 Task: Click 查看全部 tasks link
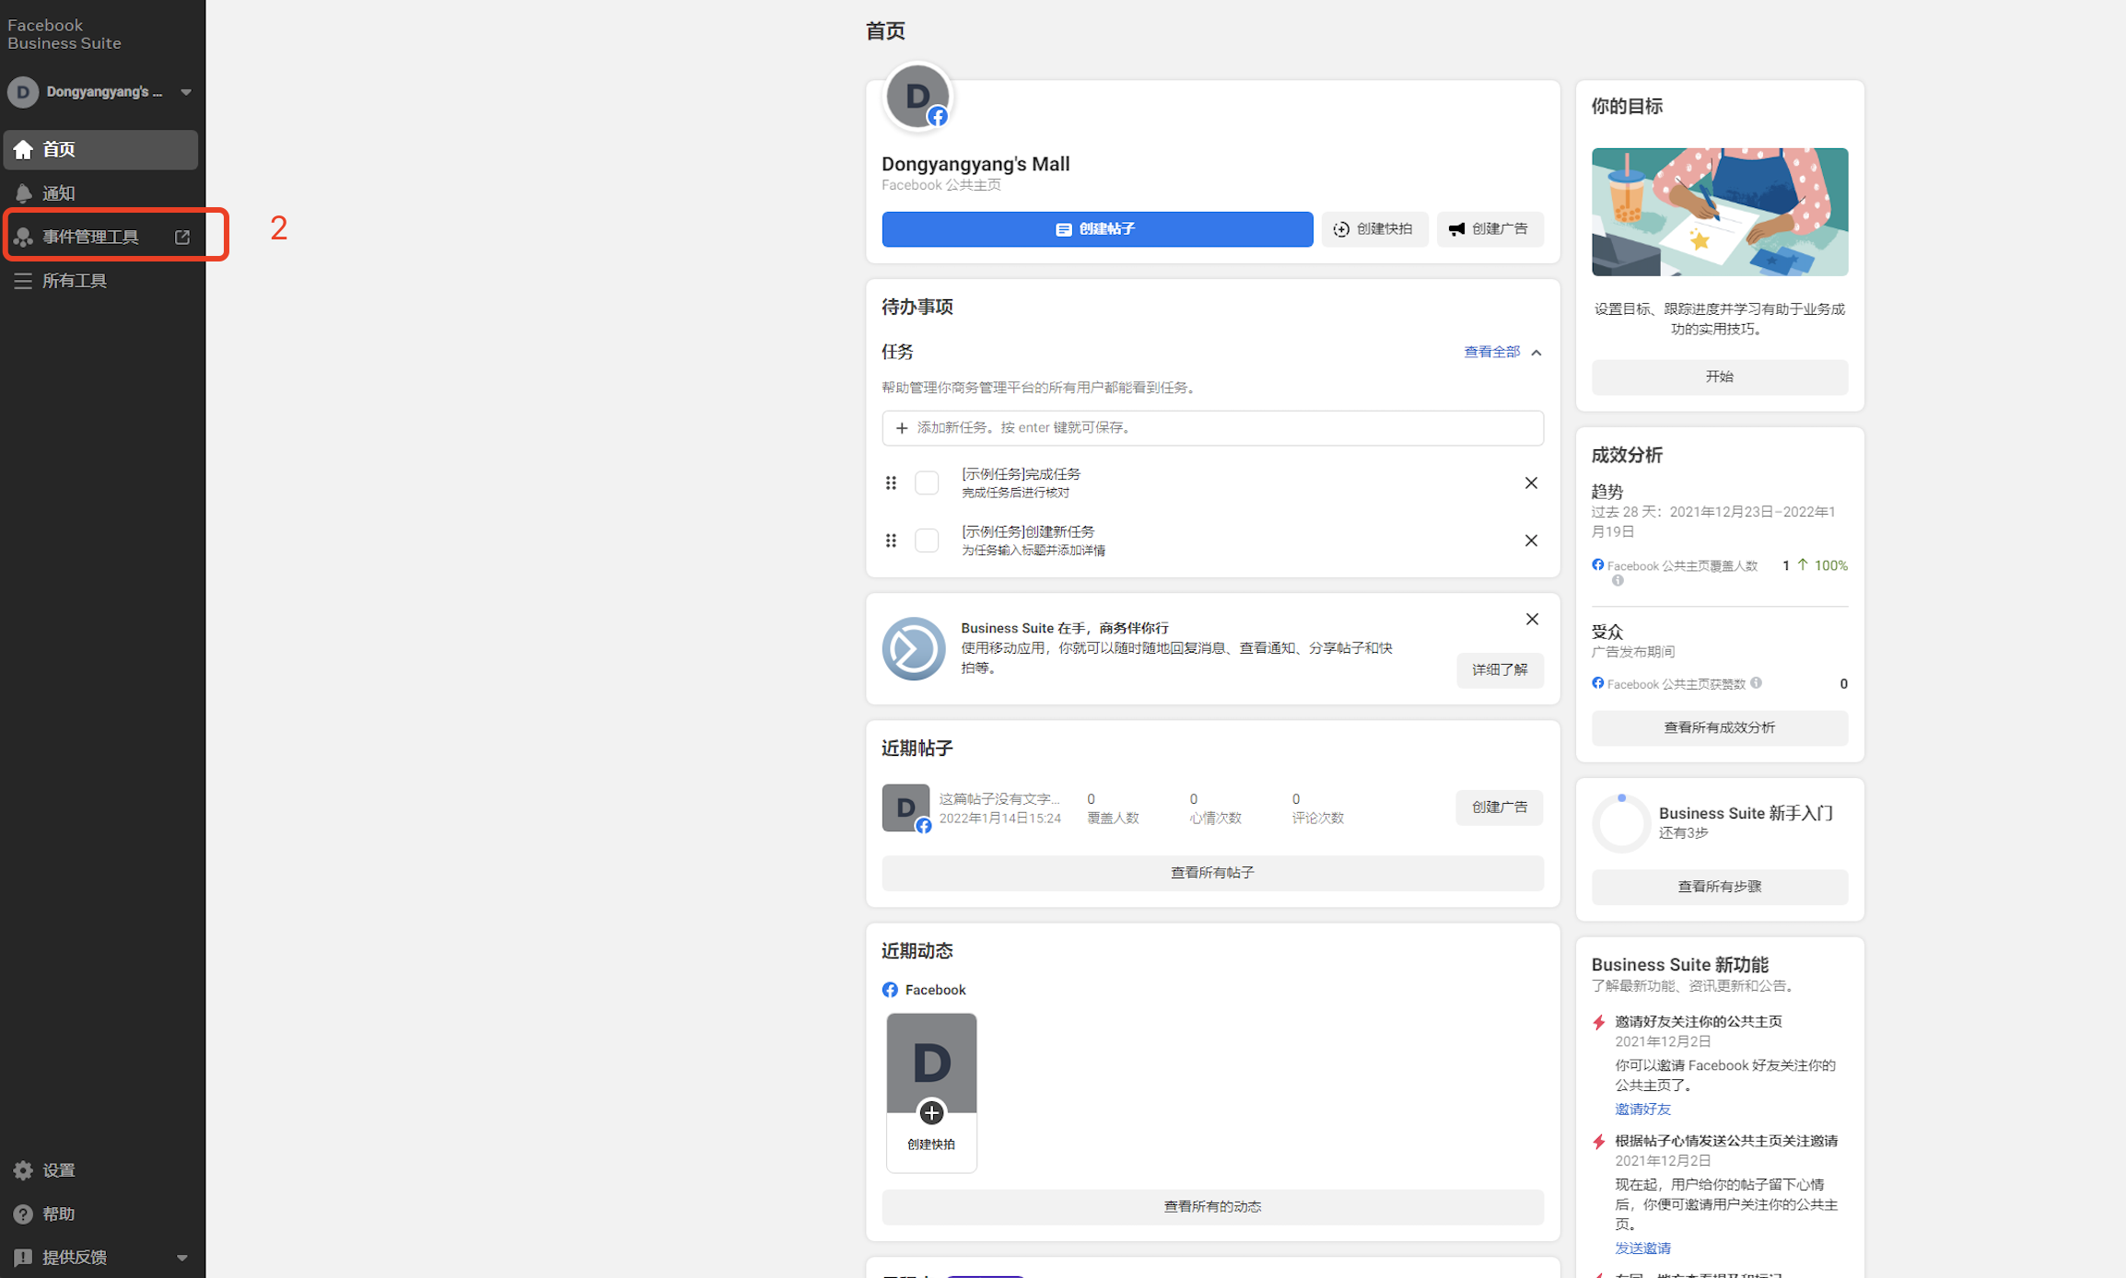tap(1491, 352)
